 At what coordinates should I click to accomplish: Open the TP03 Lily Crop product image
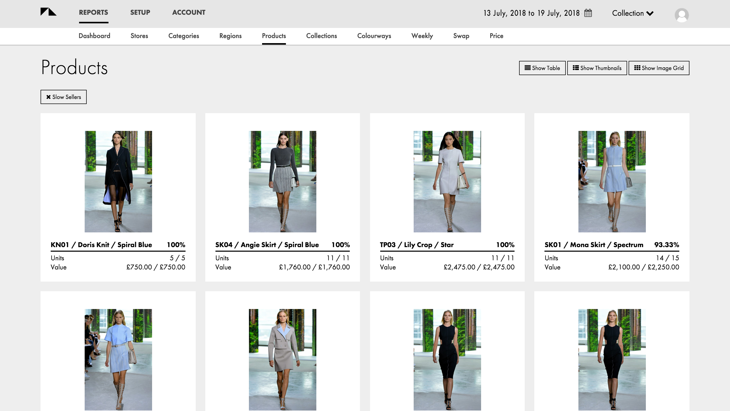click(447, 182)
